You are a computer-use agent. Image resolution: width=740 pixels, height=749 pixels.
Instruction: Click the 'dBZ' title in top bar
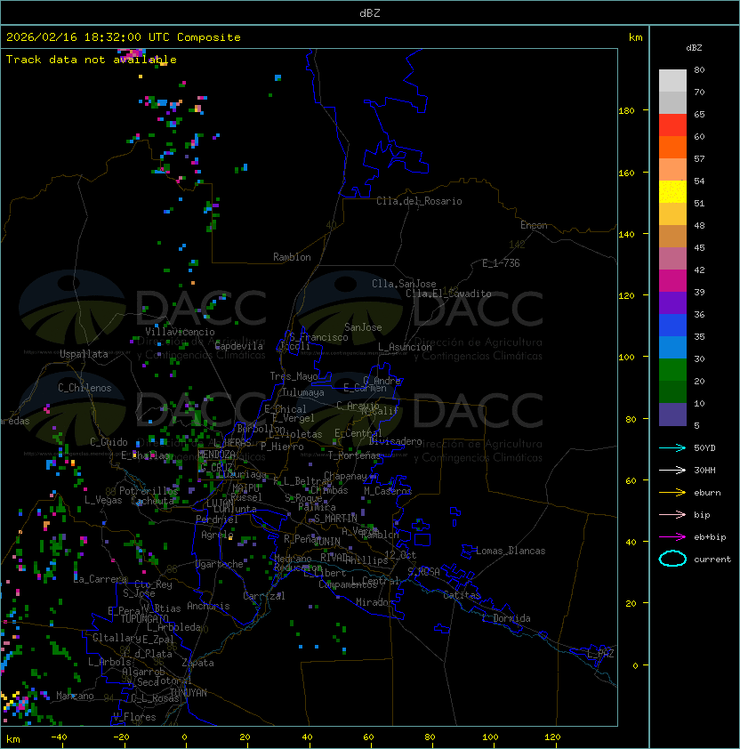370,12
